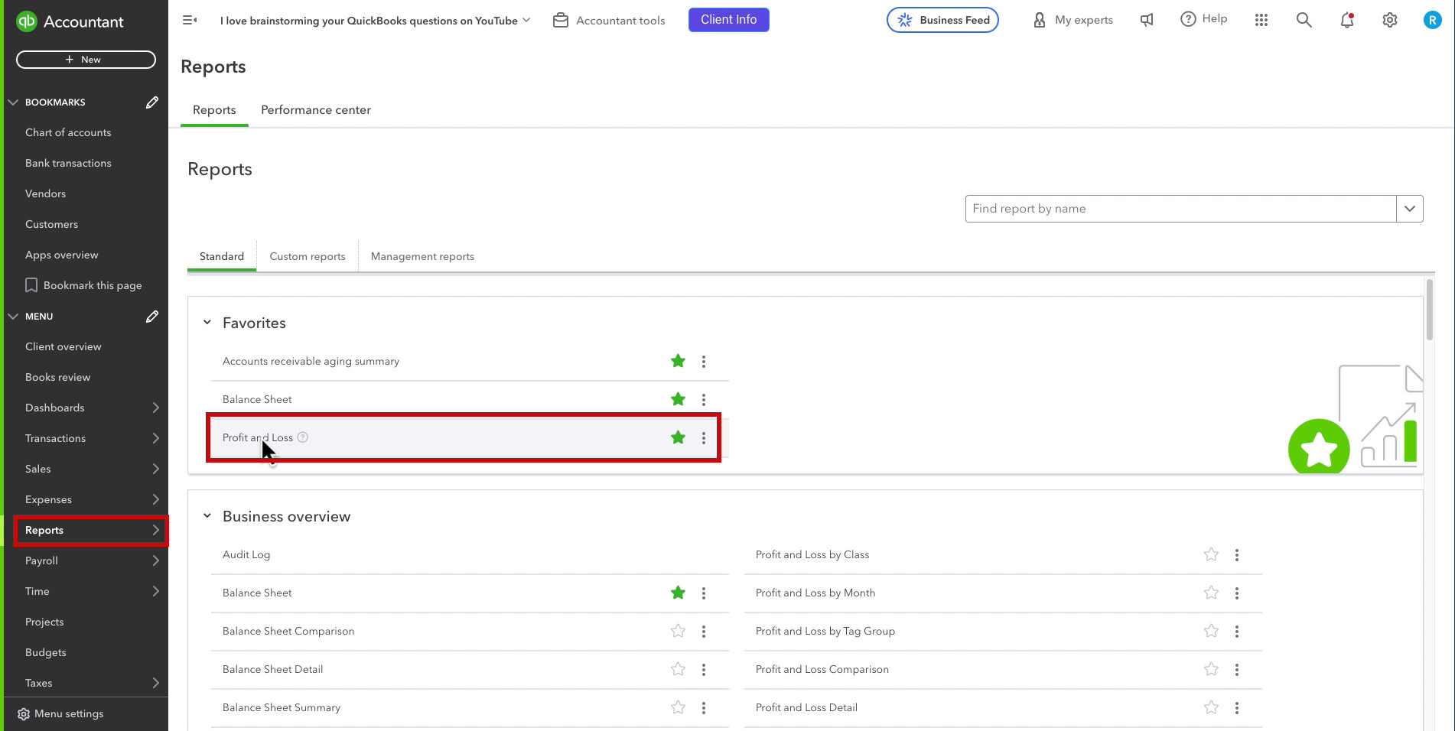Collapse the MENU sidebar section

[13, 316]
